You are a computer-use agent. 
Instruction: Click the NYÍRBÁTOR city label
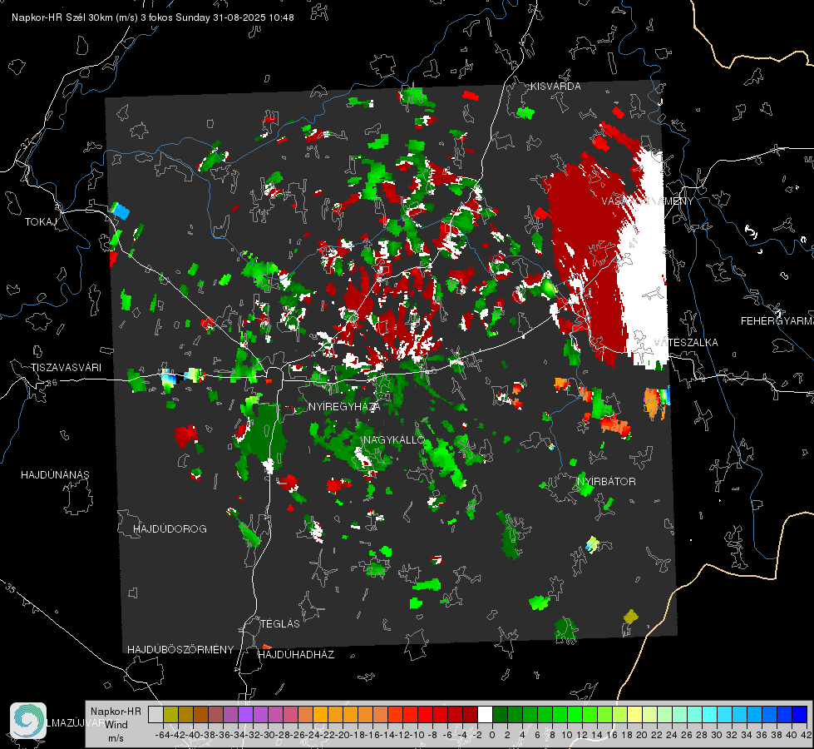click(606, 482)
